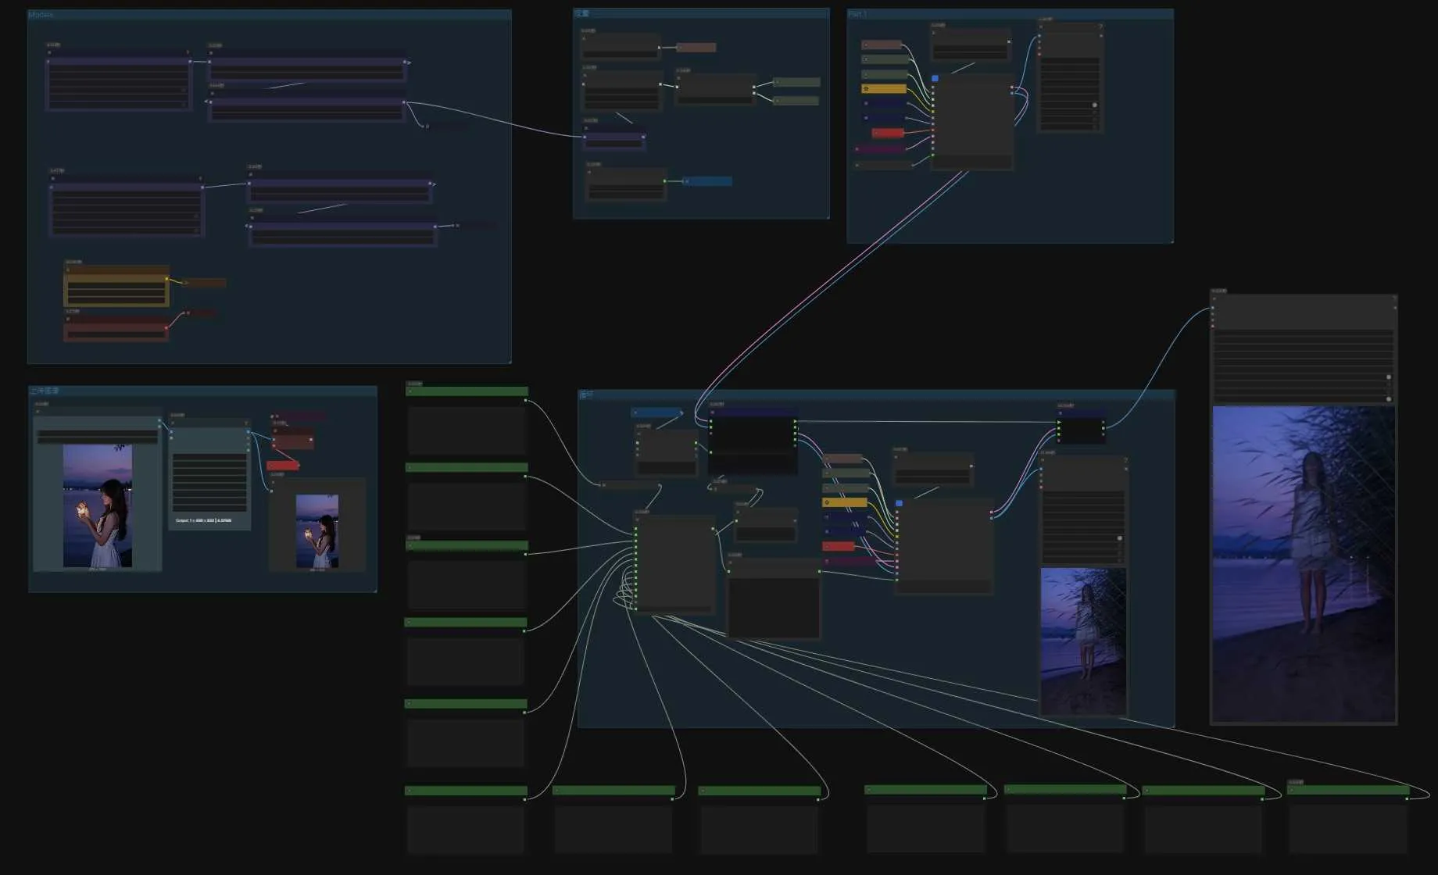Click the large output image of woman on beach

pos(1303,562)
